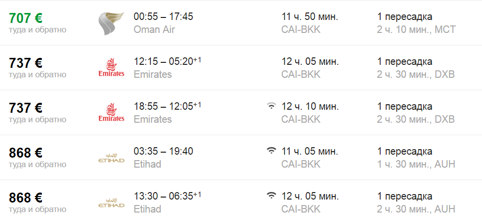Click the 12 ч. 10 мин. flight duration
Screen dimensions: 482x223
pyautogui.click(x=310, y=107)
